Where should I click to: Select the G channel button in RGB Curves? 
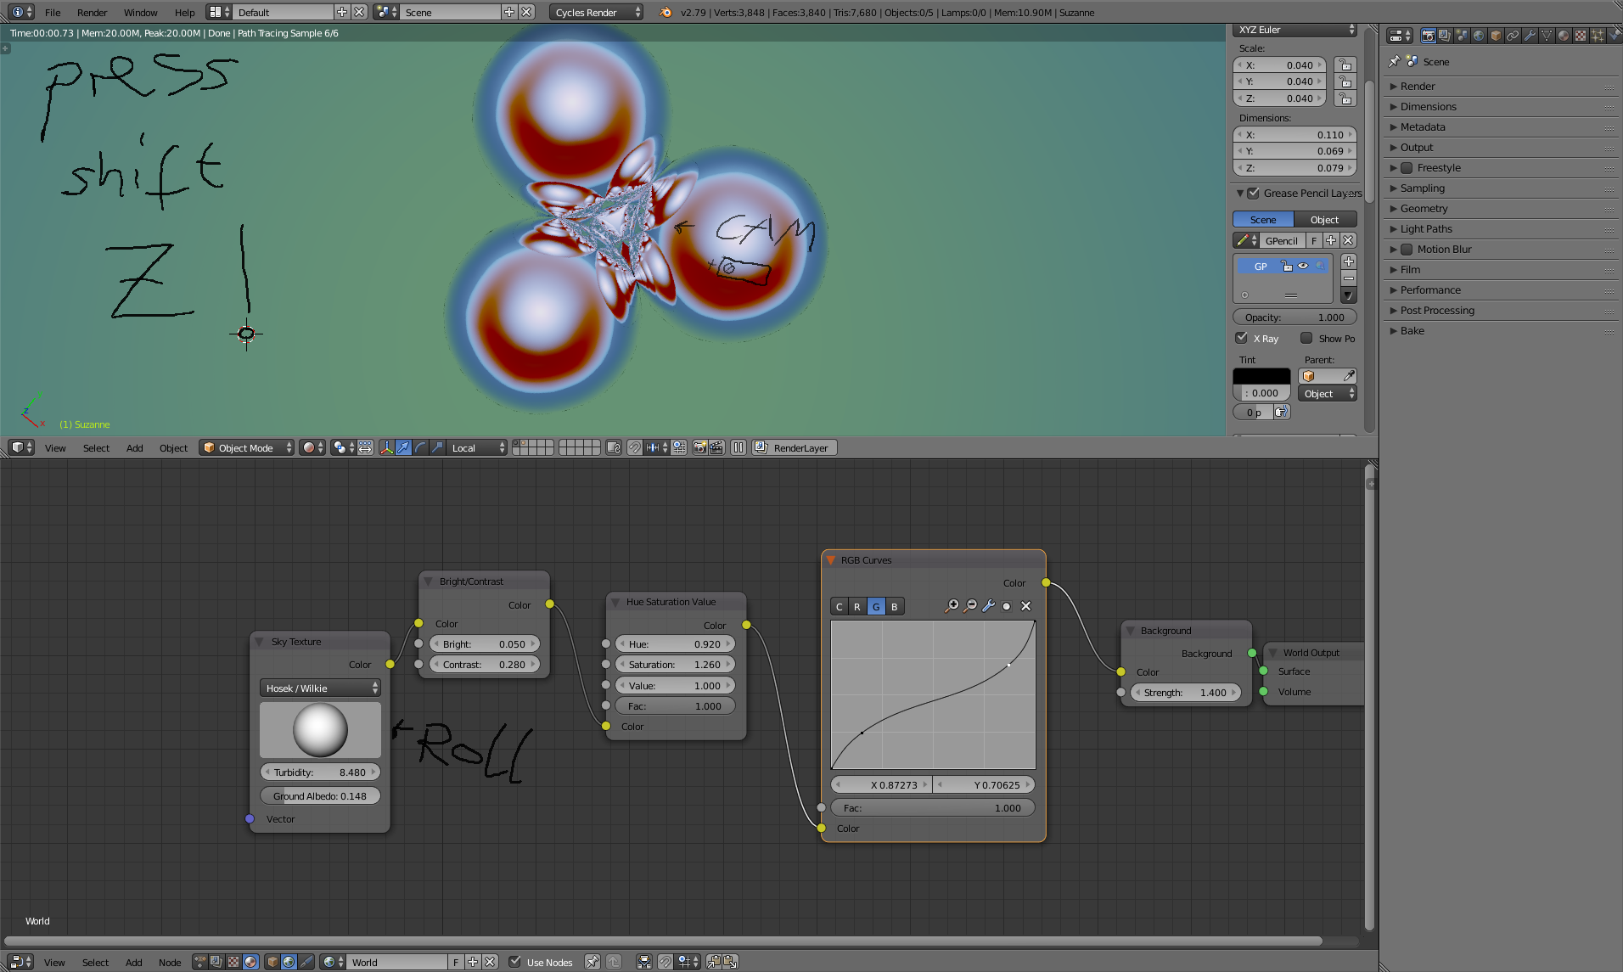876,607
